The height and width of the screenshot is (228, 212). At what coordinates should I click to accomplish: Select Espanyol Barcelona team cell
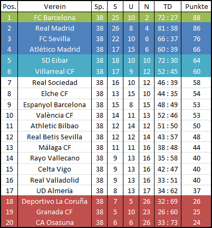[55, 104]
